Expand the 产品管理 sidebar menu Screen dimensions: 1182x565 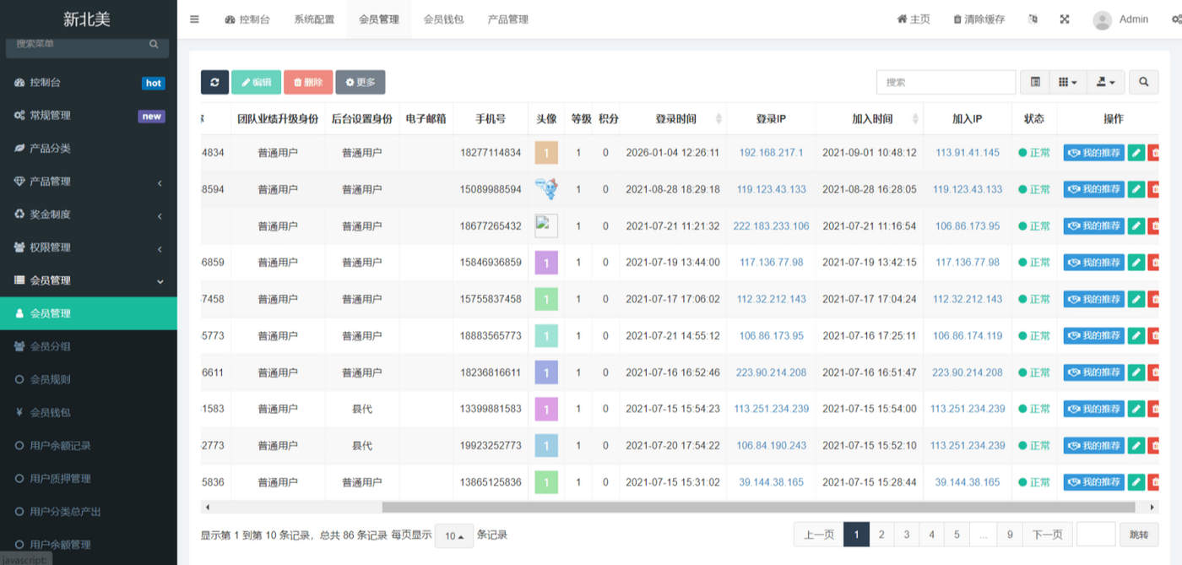[x=89, y=182]
